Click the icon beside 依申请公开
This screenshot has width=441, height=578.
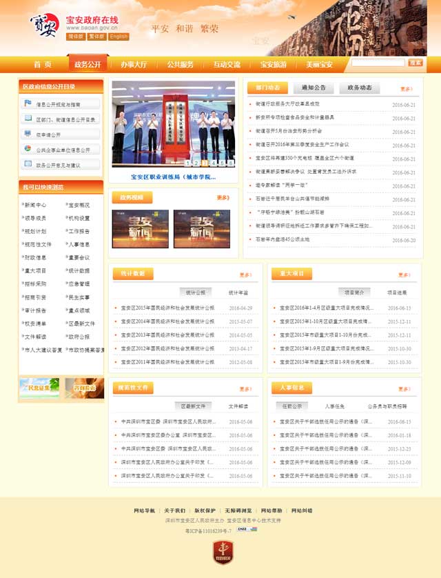[x=28, y=134]
